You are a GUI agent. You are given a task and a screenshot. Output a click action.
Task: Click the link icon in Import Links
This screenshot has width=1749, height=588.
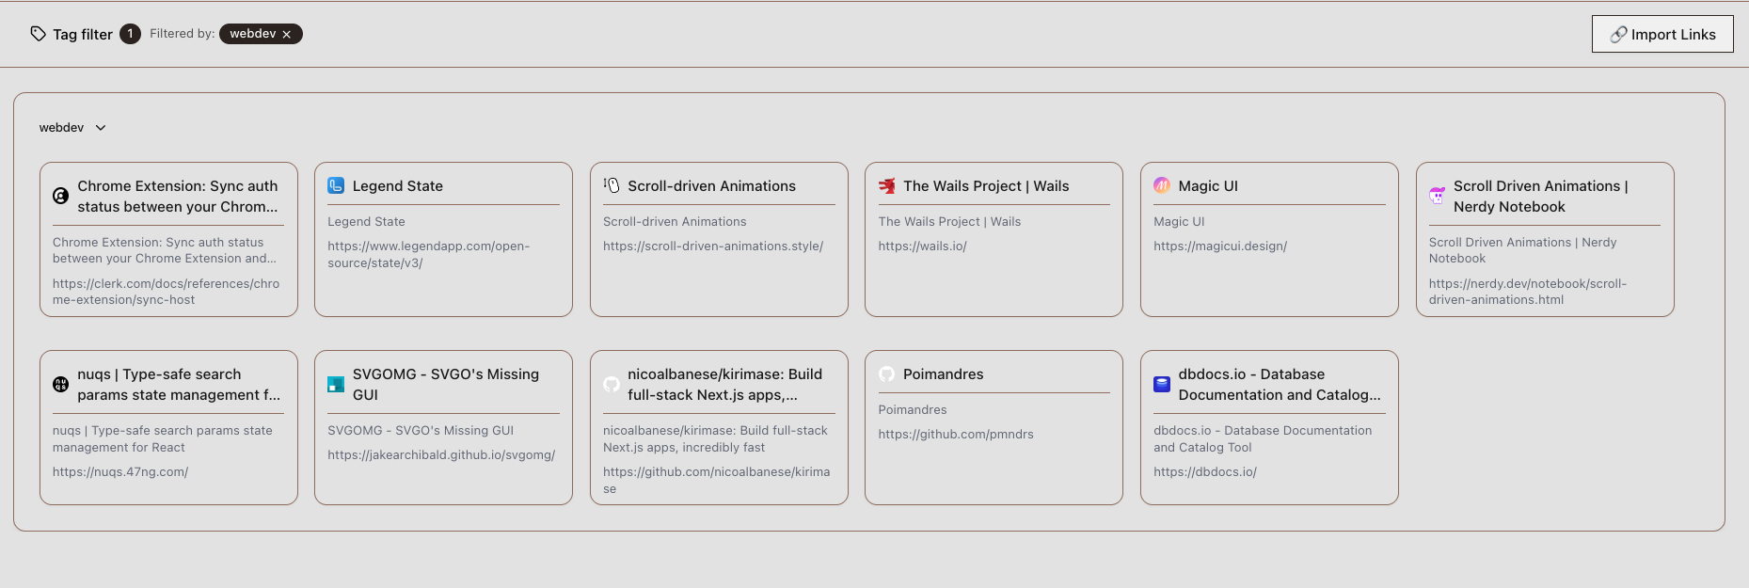point(1618,34)
